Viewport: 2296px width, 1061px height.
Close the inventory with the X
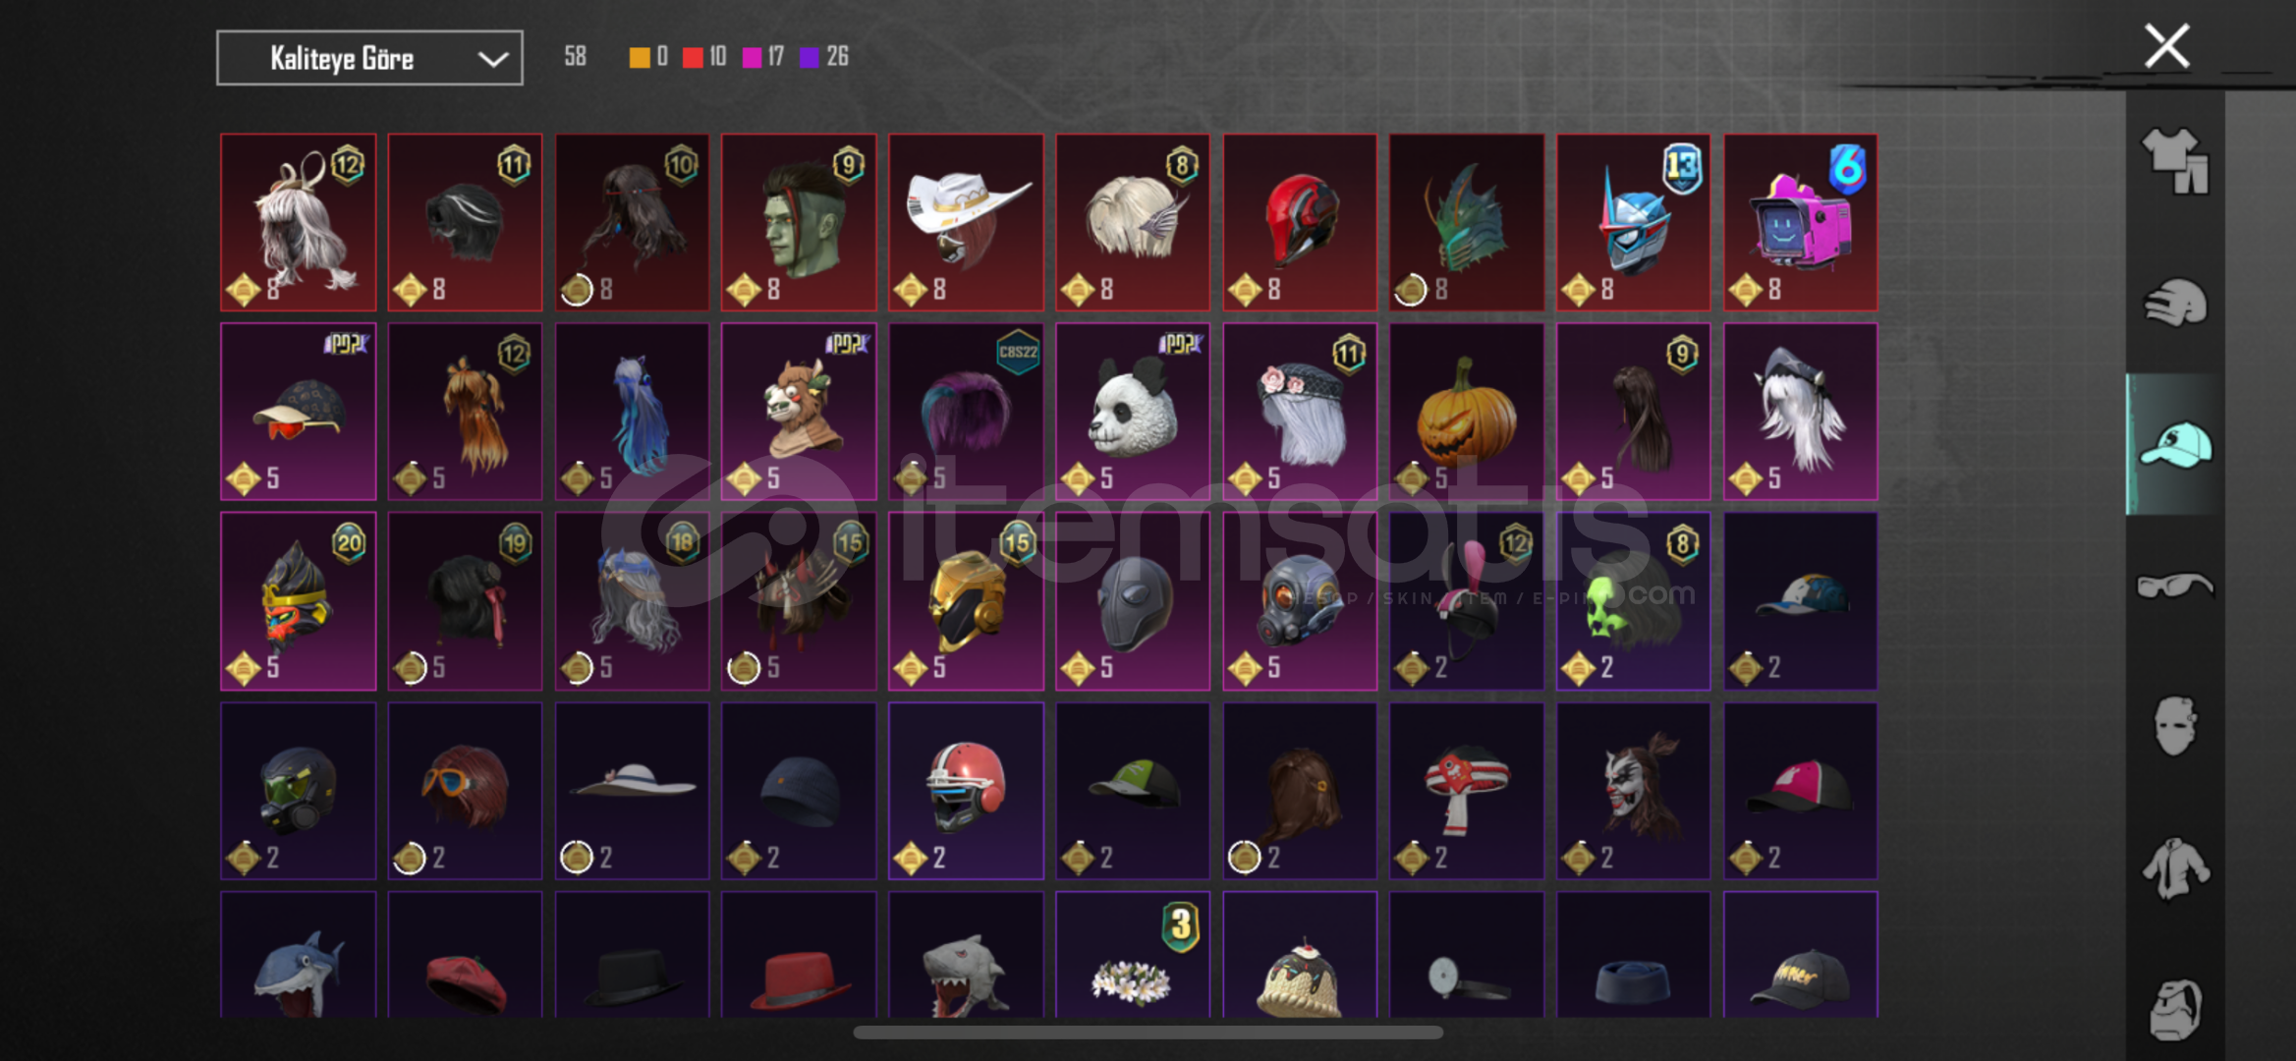click(x=2166, y=46)
